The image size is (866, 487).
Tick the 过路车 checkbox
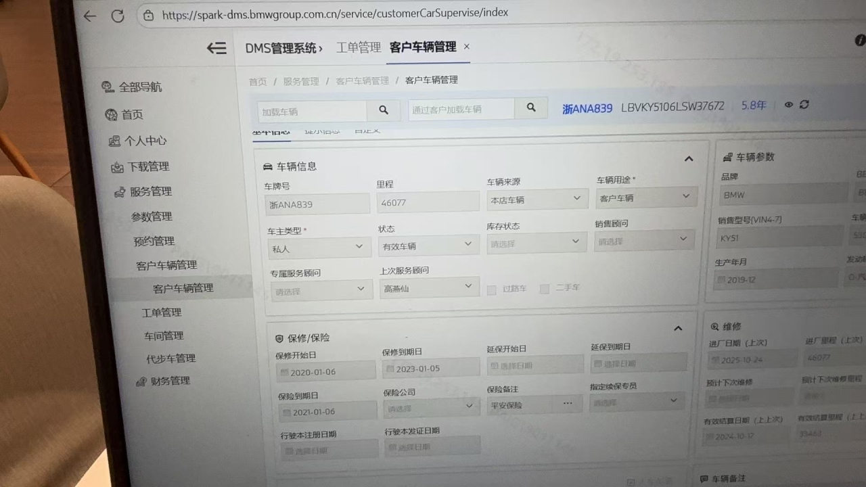(492, 289)
